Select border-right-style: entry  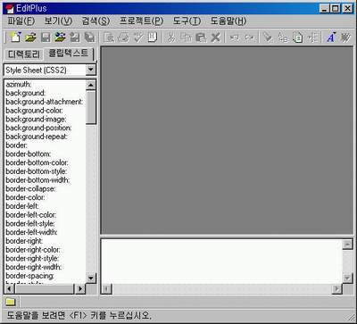pos(32,258)
